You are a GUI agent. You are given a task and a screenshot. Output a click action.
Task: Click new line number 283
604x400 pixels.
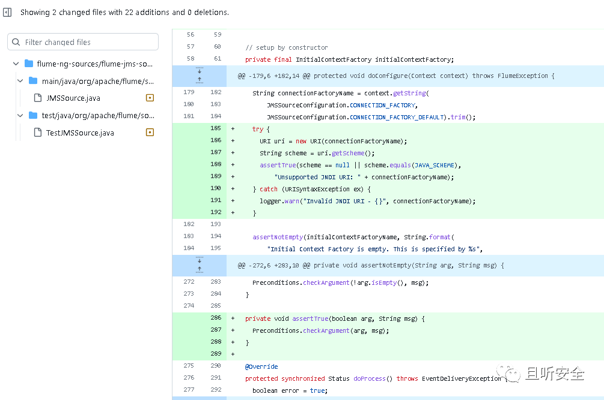[x=216, y=282]
